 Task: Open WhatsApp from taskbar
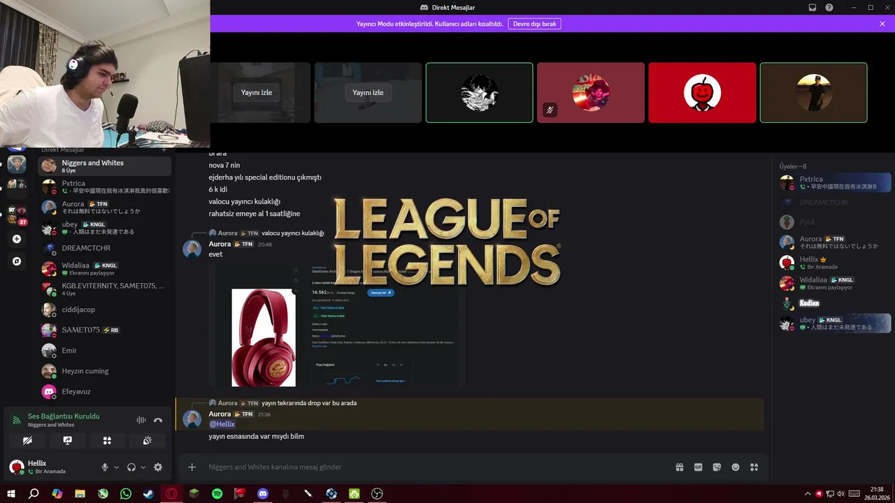coord(126,494)
